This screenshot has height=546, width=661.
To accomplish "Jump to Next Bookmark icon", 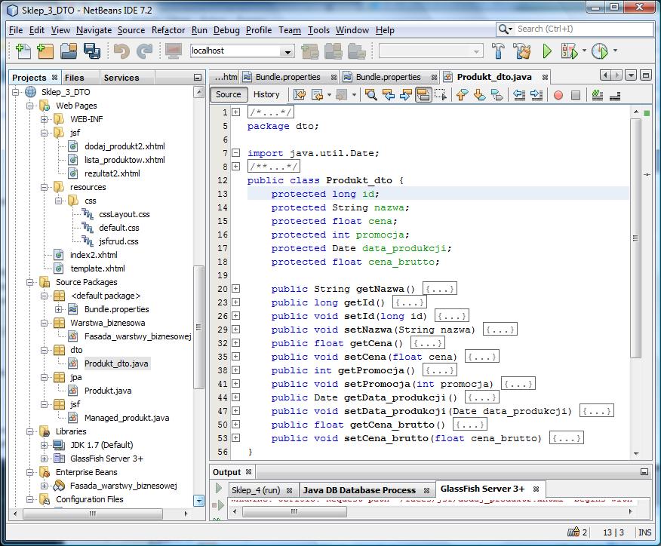I will (479, 95).
